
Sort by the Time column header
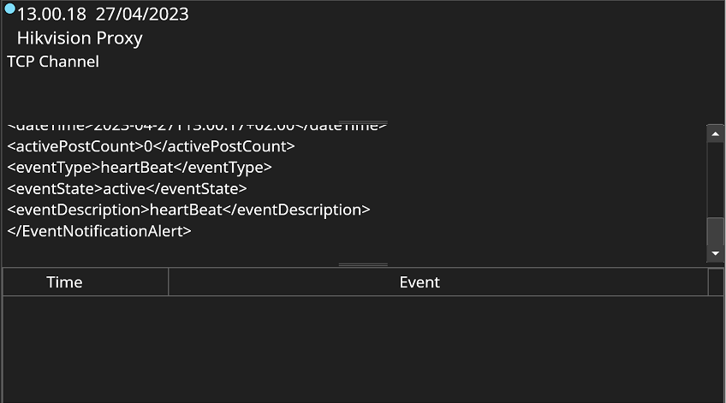[65, 282]
